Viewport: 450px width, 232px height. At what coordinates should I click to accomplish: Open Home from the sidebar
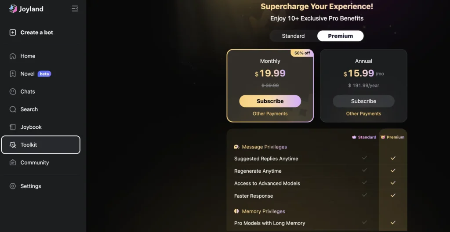(28, 56)
